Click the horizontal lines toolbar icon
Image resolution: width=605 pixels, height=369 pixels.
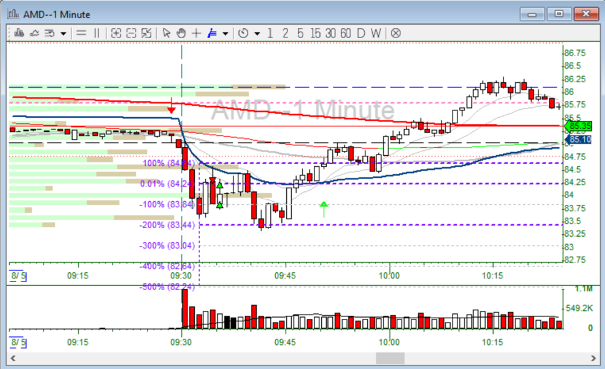(81, 33)
